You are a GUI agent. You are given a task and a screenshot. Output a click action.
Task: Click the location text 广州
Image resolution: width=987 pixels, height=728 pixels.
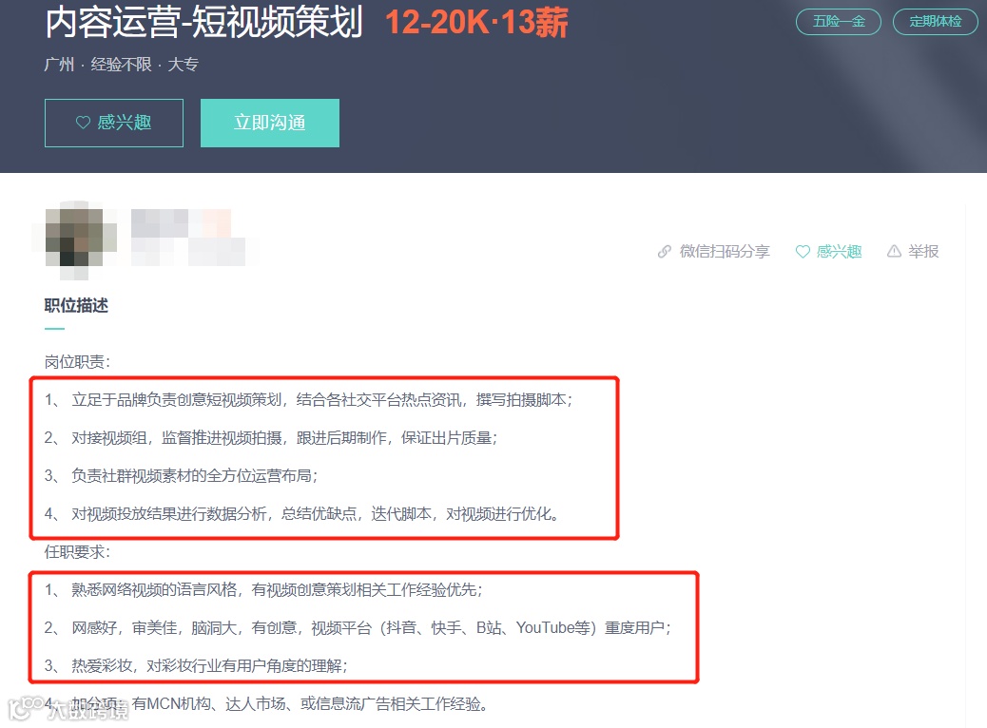click(x=57, y=64)
